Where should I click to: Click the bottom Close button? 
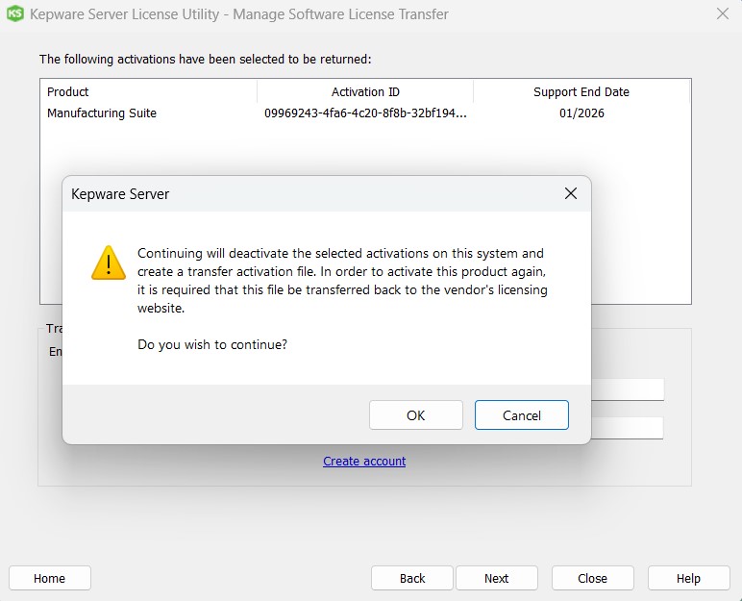[x=592, y=578]
